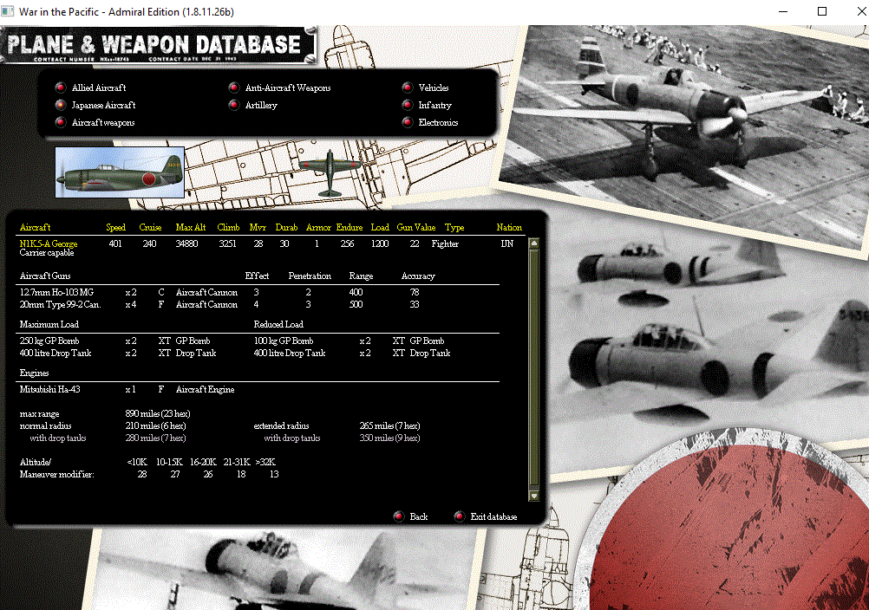Click the Armor column header
The height and width of the screenshot is (610, 869).
[318, 227]
